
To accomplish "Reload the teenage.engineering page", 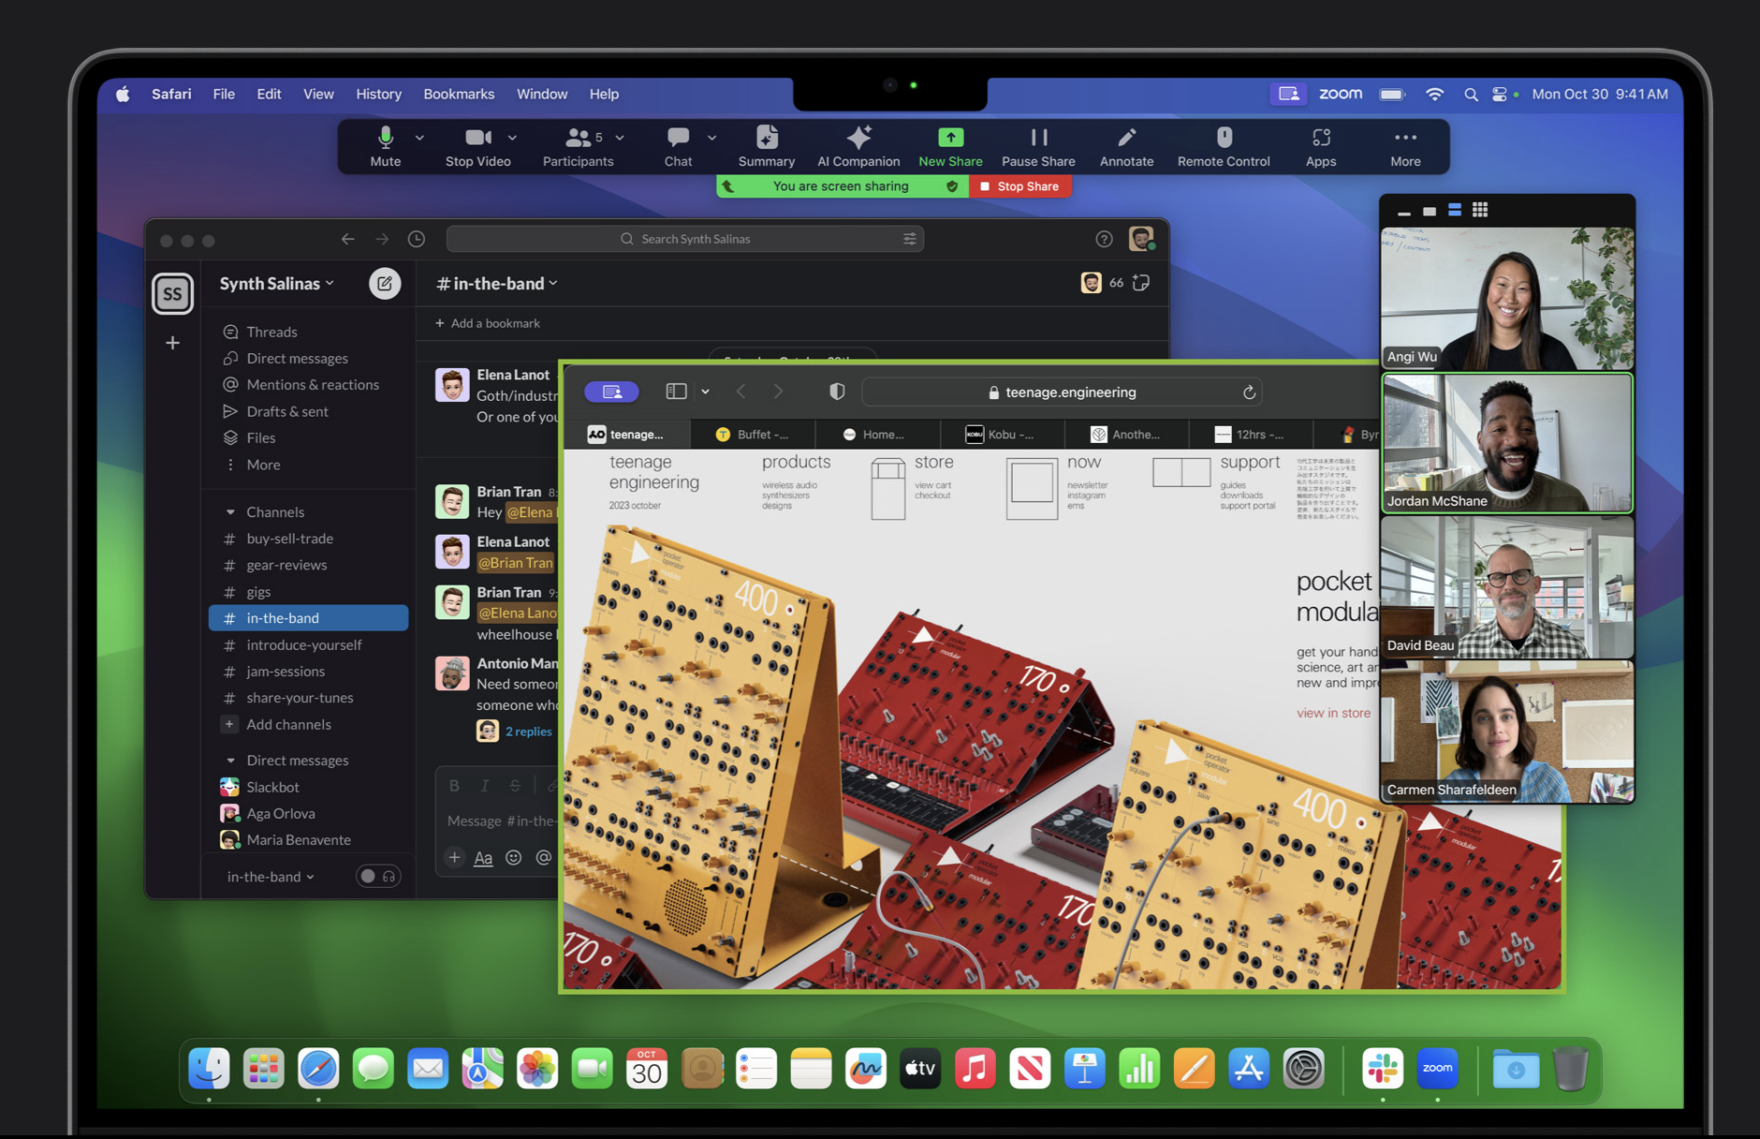I will coord(1249,392).
